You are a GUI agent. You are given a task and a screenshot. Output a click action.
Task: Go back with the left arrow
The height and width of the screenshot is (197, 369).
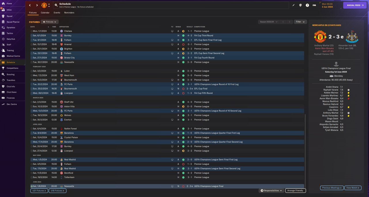pos(30,5)
